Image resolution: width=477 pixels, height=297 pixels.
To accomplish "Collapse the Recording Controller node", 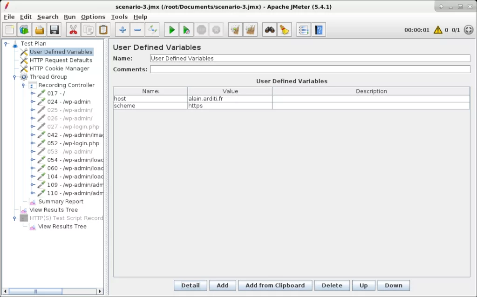I will pyautogui.click(x=23, y=85).
